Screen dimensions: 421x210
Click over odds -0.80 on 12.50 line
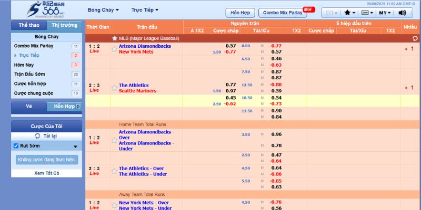(275, 85)
